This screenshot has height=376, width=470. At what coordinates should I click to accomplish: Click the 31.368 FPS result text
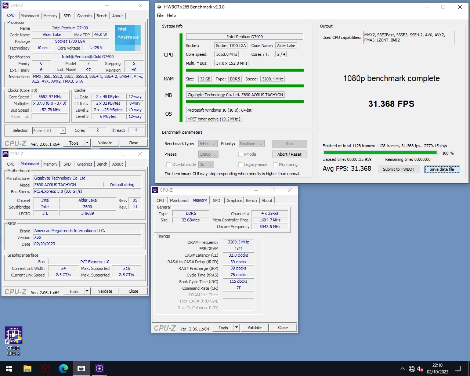tap(391, 104)
